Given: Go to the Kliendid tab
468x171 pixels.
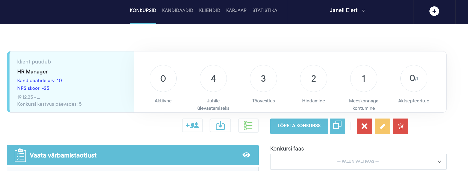Looking at the screenshot, I should (210, 10).
